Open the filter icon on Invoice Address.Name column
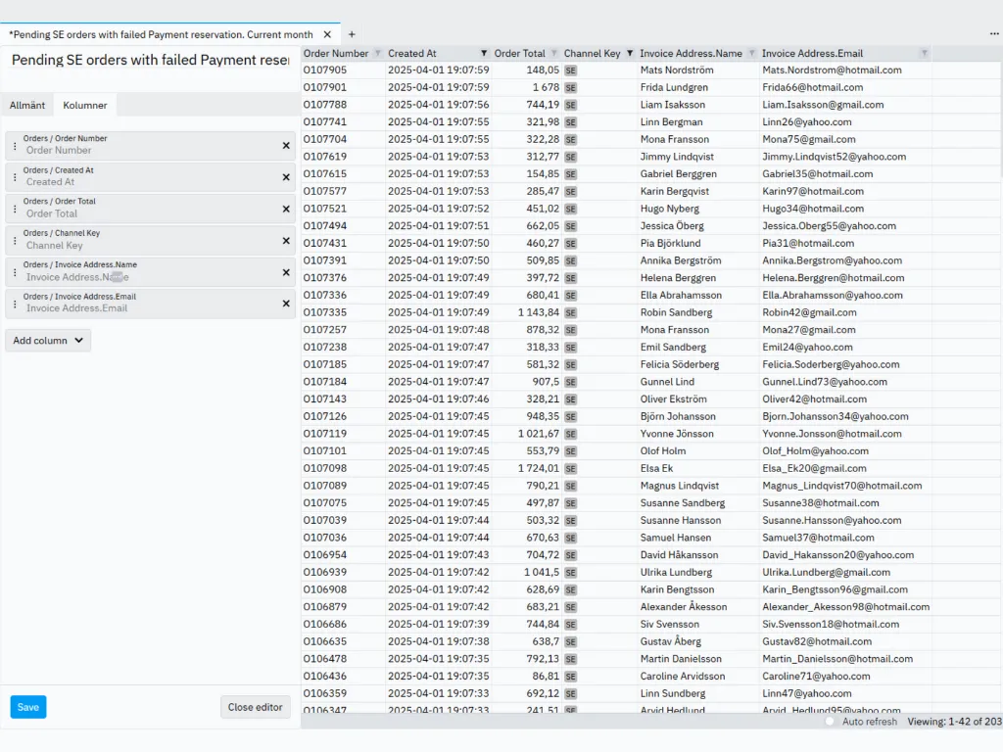This screenshot has height=752, width=1003. [x=751, y=53]
